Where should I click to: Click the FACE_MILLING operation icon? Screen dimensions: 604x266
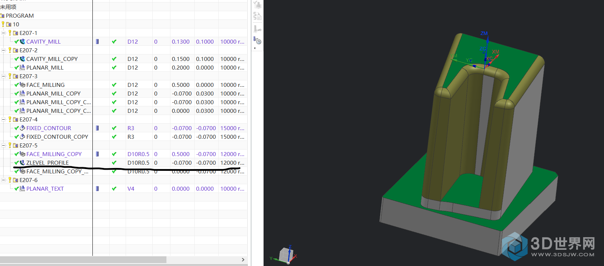[x=22, y=85]
